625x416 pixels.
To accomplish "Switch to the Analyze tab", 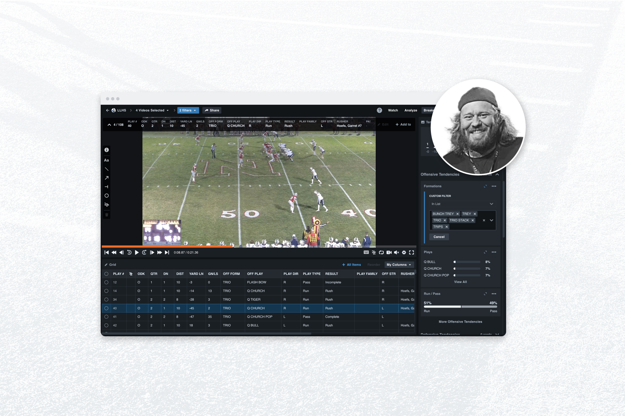I will click(x=410, y=110).
